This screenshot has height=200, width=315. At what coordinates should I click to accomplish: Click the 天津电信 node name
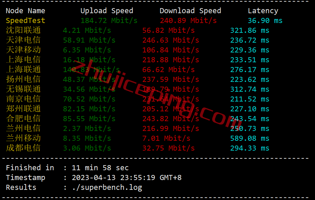pyautogui.click(x=23, y=40)
